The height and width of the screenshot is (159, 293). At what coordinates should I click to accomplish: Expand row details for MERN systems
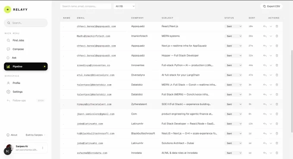point(271,36)
